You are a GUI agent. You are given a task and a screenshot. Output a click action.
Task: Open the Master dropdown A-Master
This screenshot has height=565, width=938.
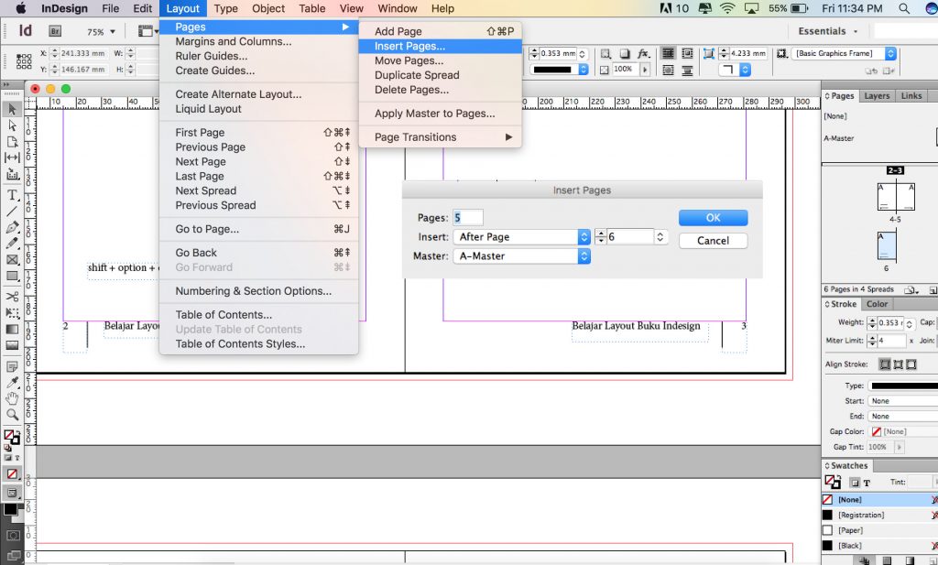521,255
